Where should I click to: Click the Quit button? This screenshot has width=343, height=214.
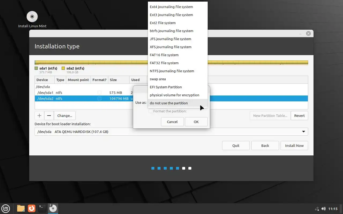(x=236, y=146)
